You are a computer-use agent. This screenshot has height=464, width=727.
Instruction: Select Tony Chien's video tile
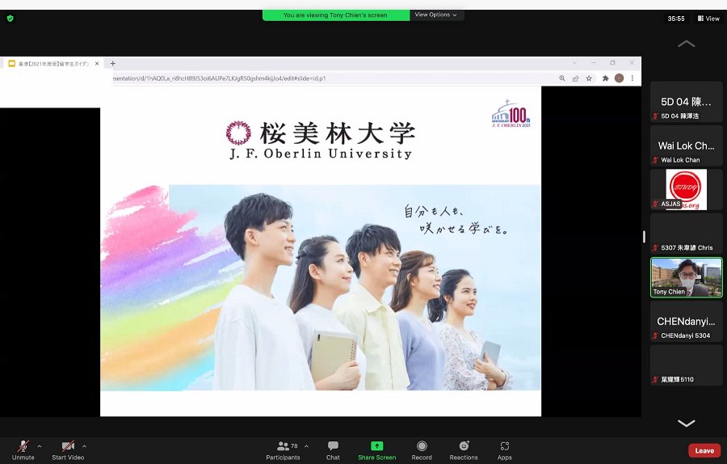686,277
